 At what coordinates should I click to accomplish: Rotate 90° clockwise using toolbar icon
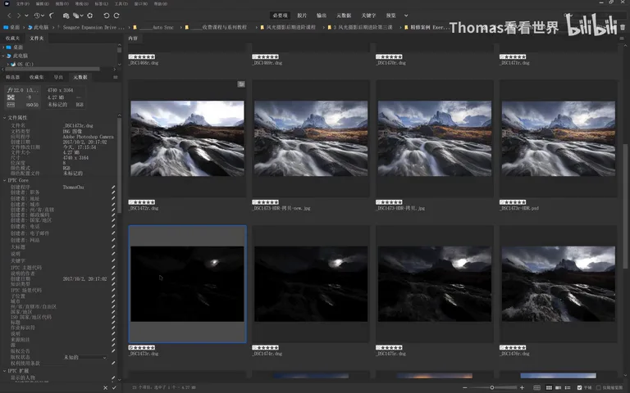116,16
